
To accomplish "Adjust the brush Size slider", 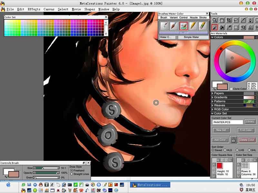I will 46,168.
